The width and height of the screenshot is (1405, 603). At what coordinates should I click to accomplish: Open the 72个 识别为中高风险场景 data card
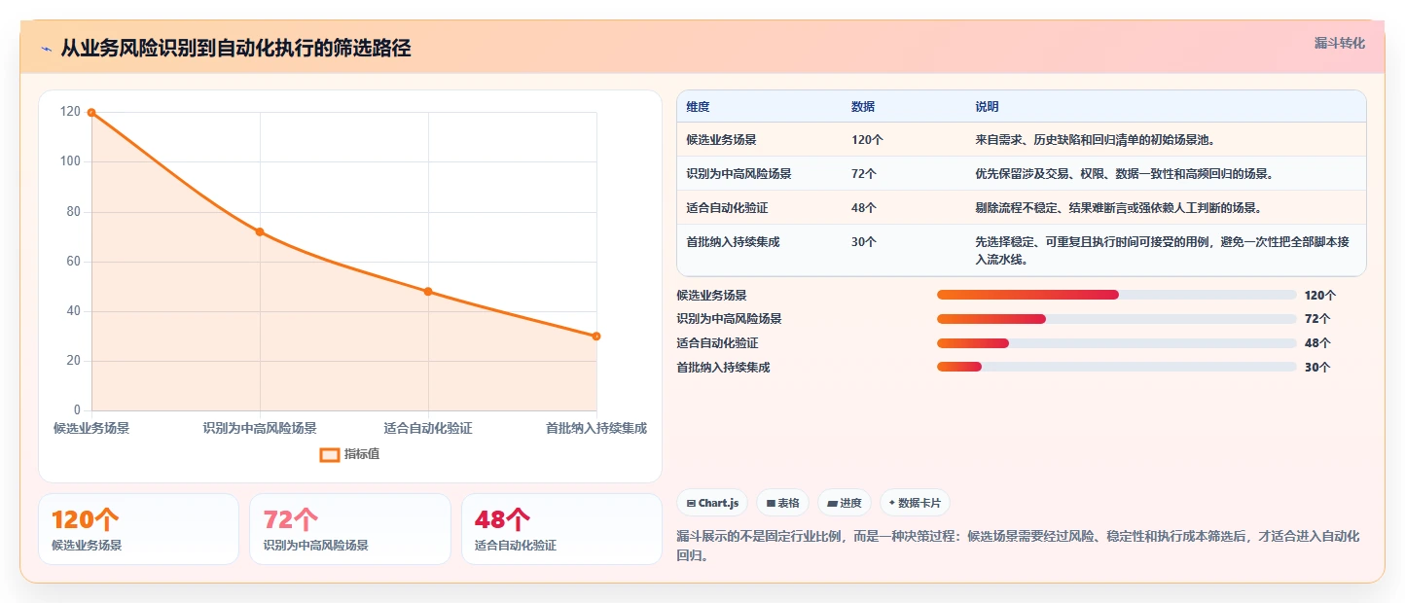tap(350, 529)
